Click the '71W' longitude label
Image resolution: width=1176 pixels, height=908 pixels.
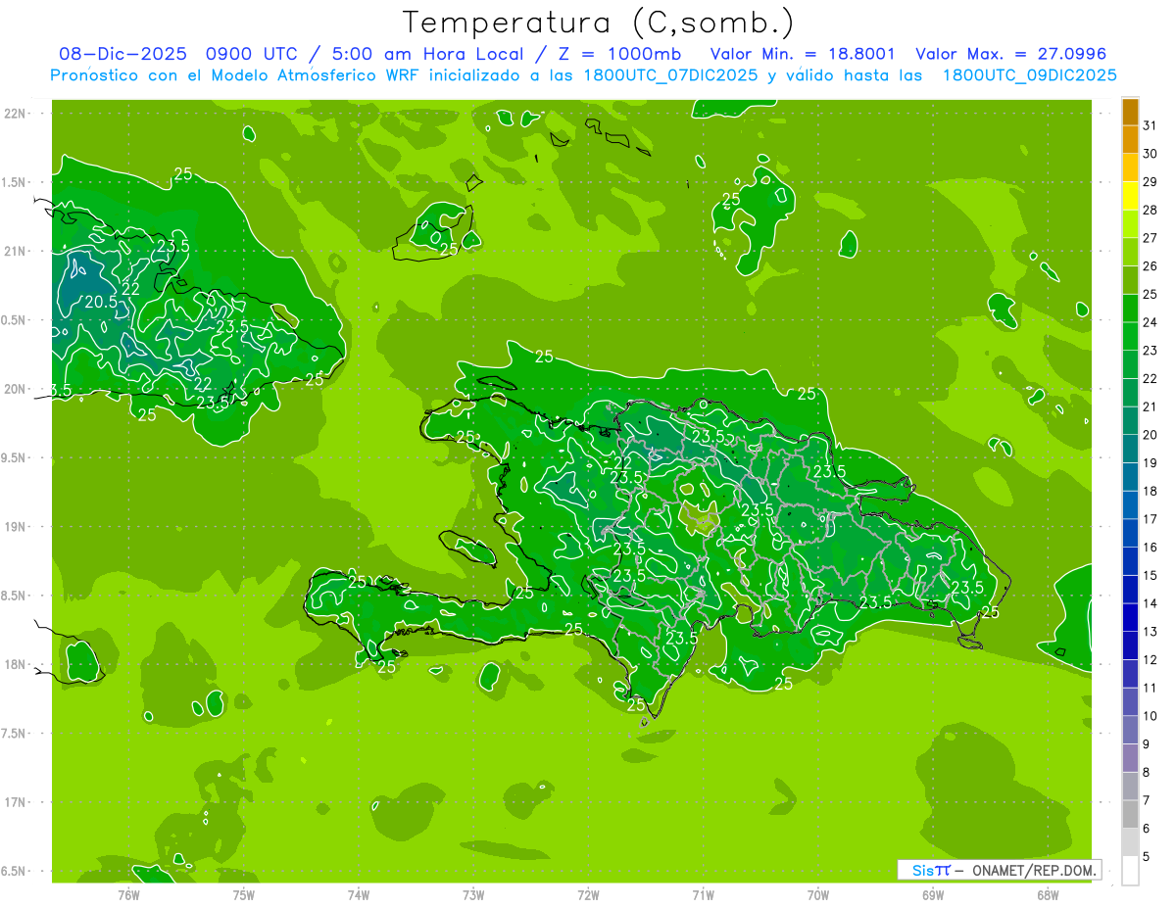[x=703, y=895]
